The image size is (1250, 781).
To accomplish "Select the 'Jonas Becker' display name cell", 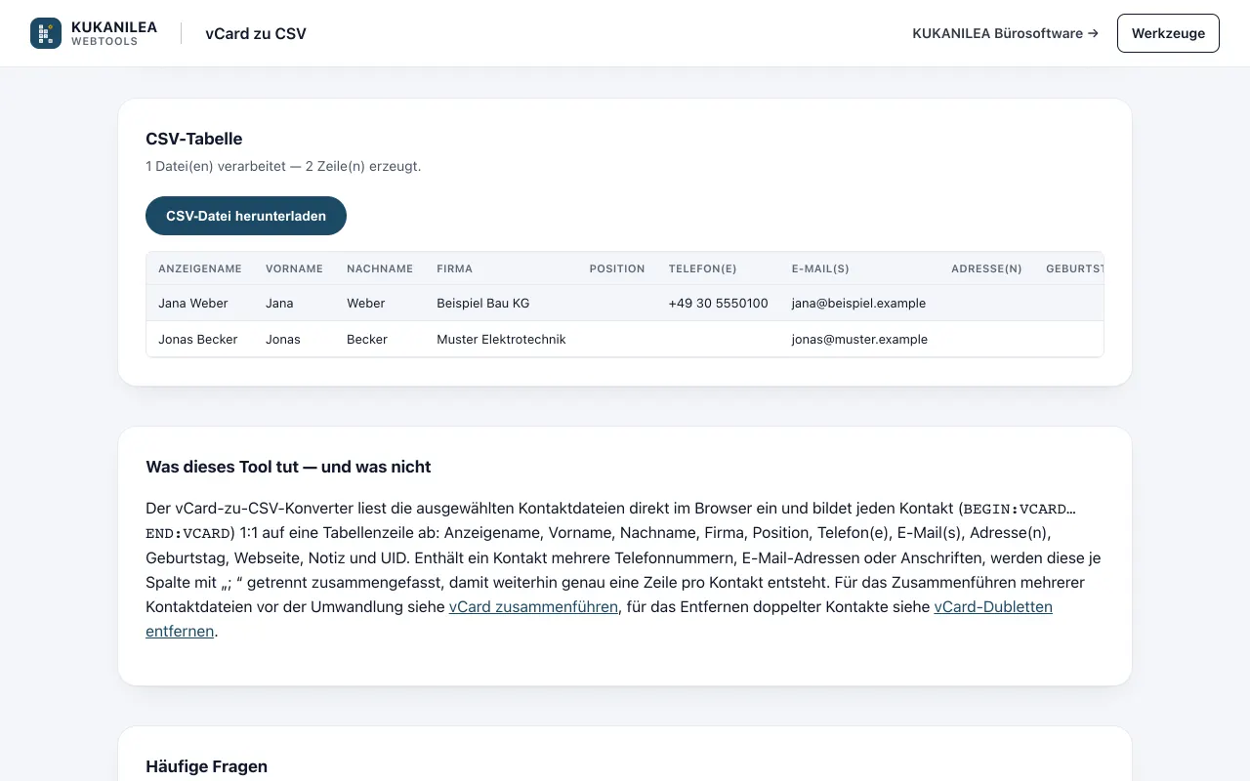I will pyautogui.click(x=198, y=339).
